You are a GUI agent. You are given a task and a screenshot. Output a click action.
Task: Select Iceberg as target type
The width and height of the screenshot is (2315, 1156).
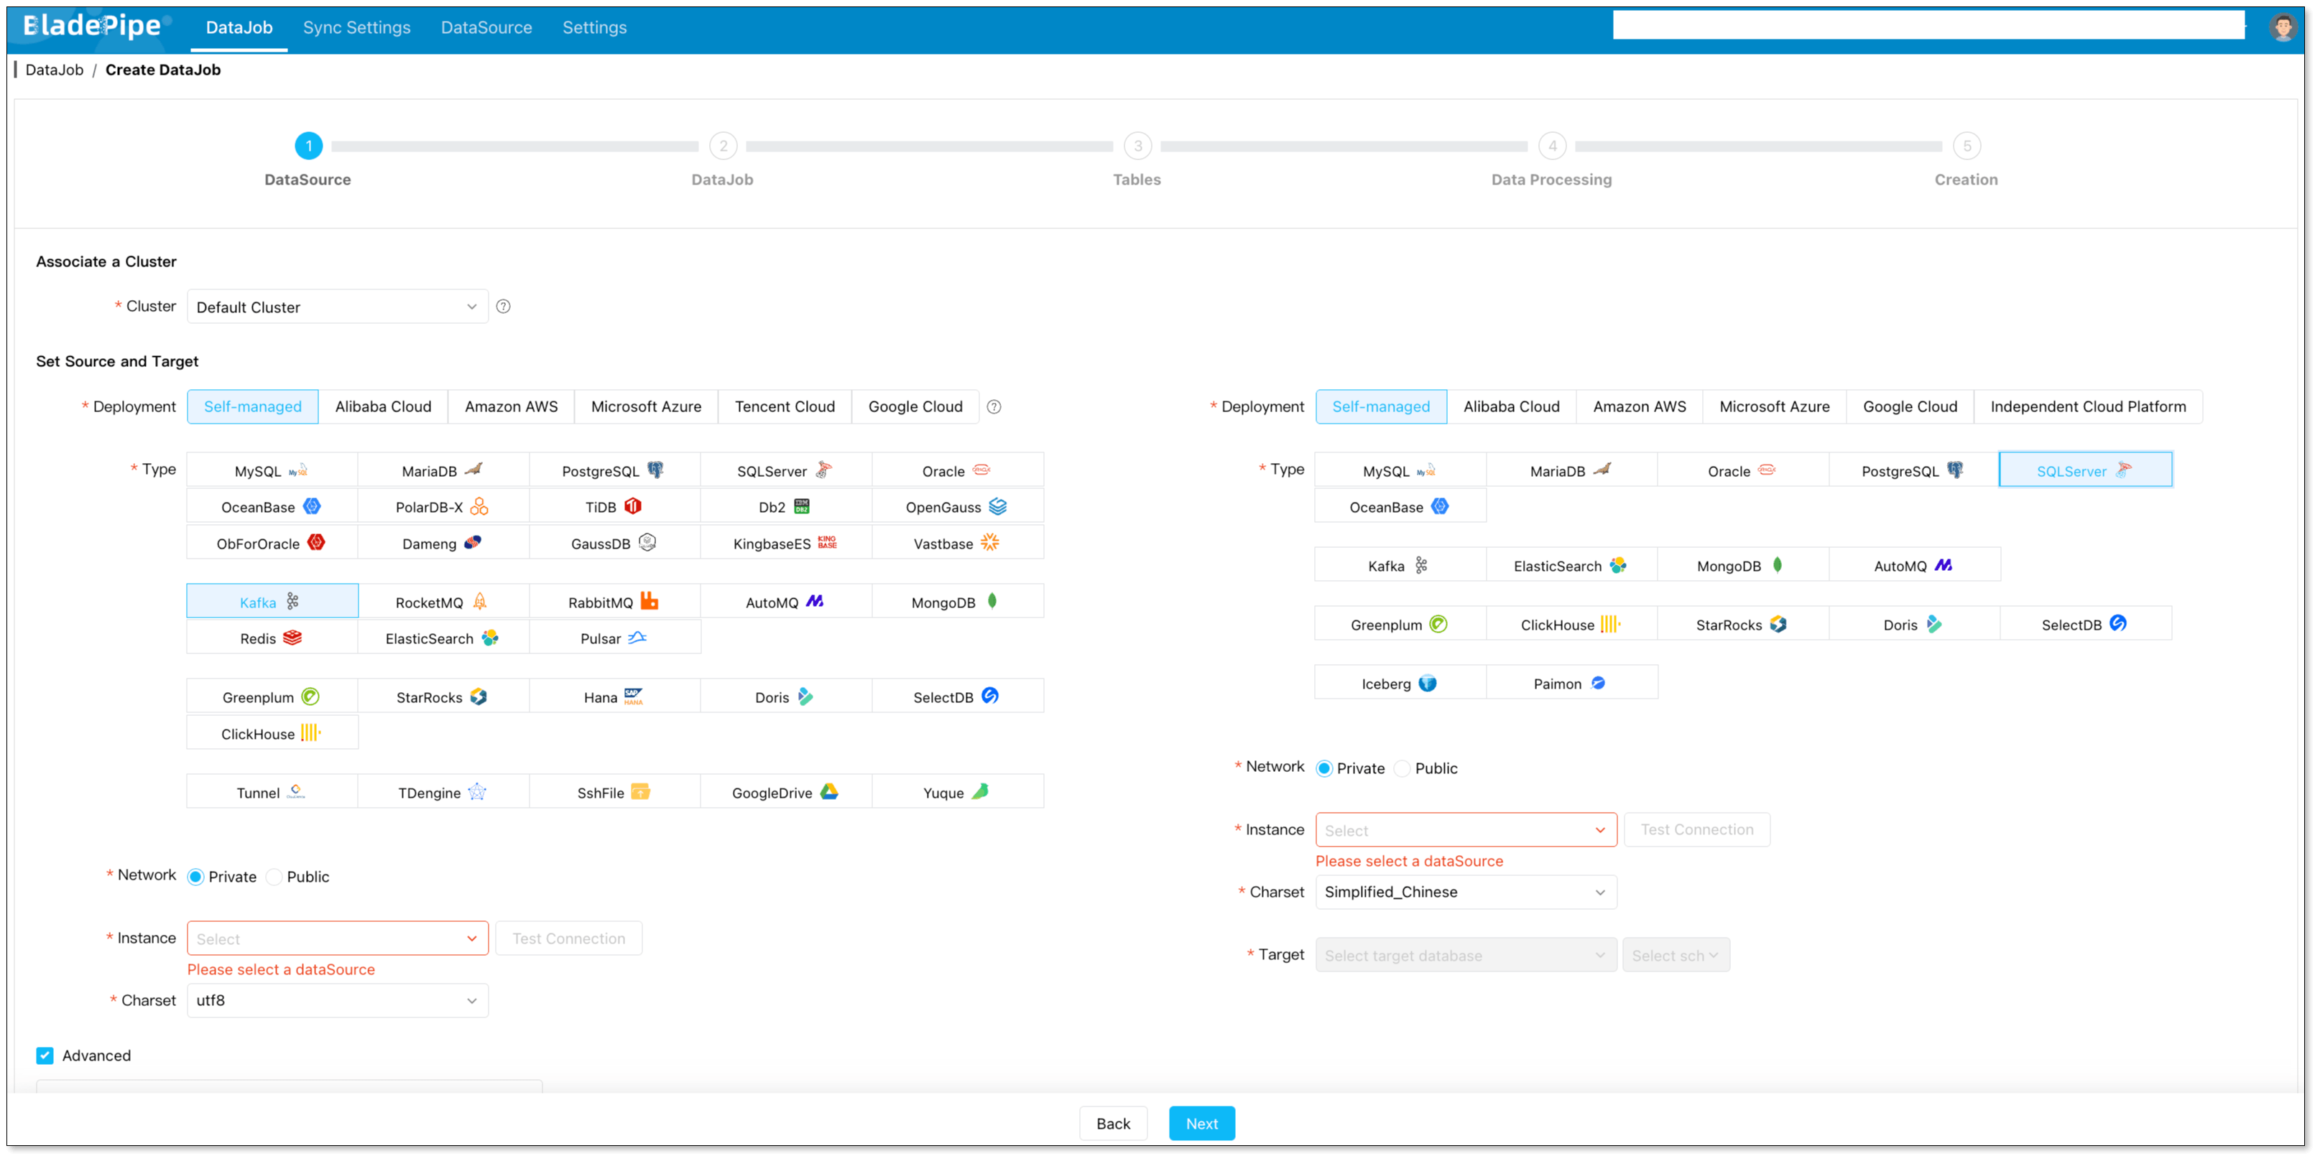tap(1399, 684)
